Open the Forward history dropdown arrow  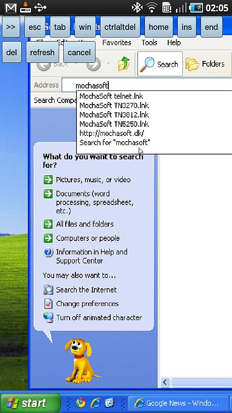[x=108, y=64]
